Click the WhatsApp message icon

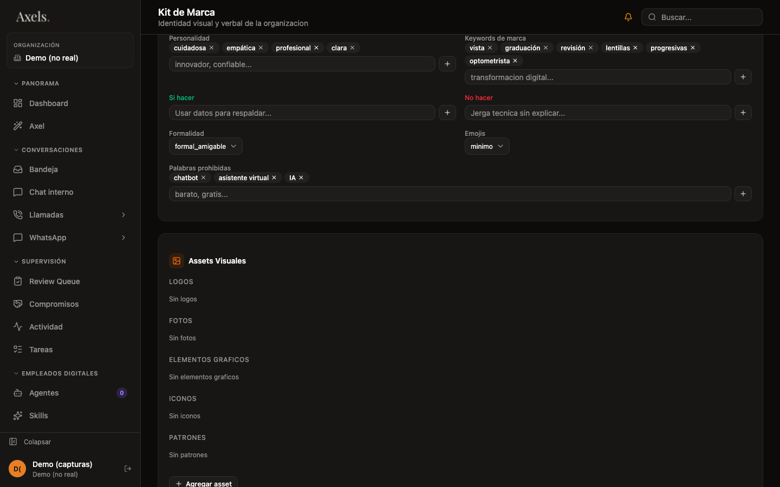tap(18, 238)
